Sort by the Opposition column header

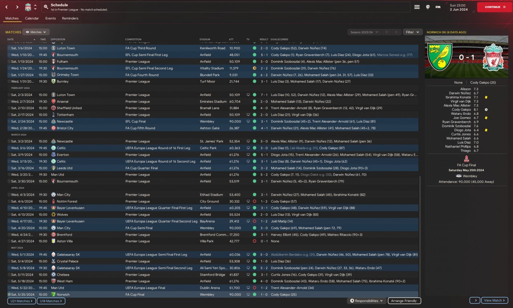58,40
